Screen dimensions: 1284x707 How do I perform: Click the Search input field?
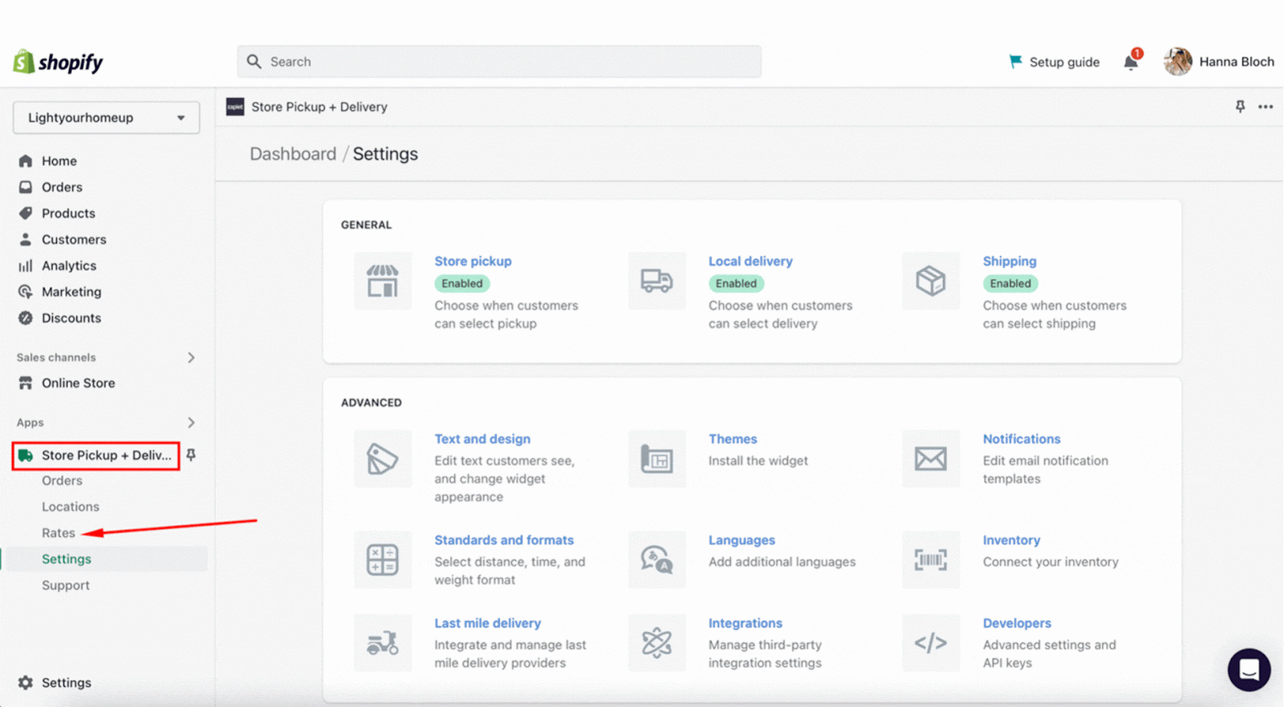click(499, 62)
